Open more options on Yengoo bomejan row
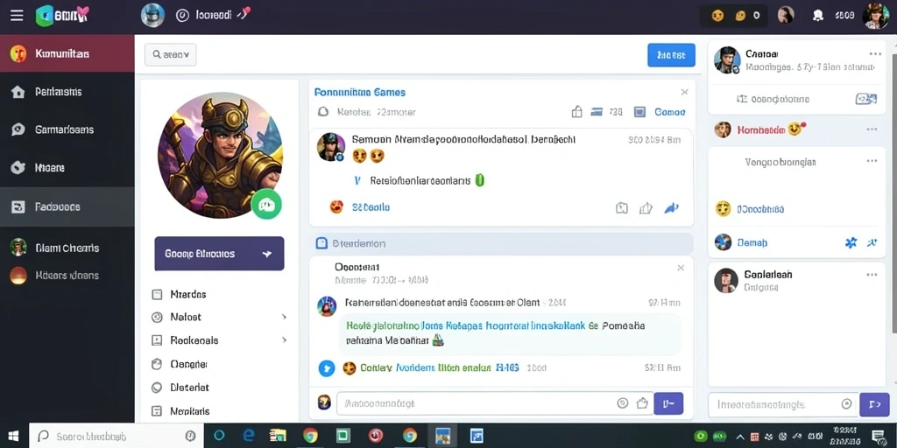 click(872, 161)
